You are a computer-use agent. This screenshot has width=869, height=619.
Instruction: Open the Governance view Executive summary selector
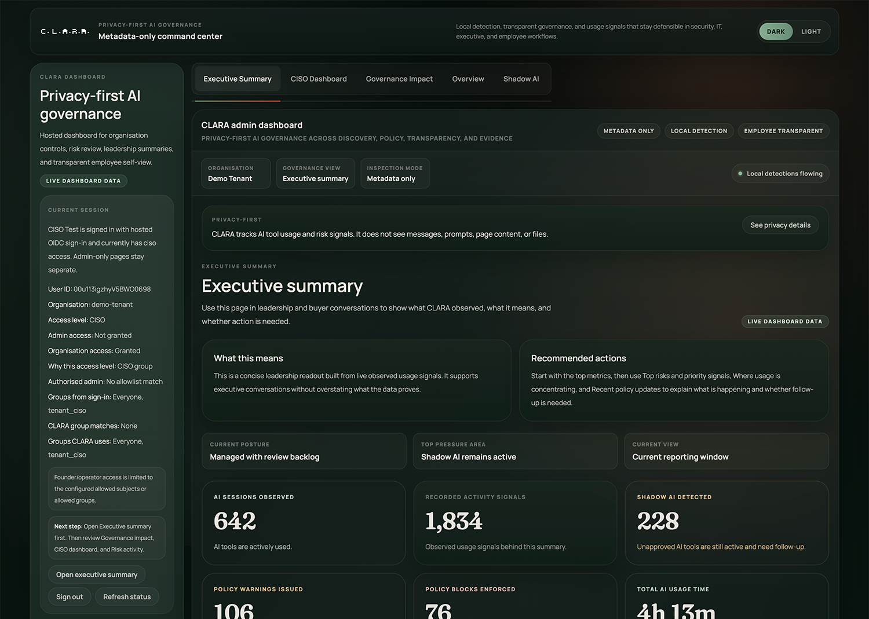(315, 173)
